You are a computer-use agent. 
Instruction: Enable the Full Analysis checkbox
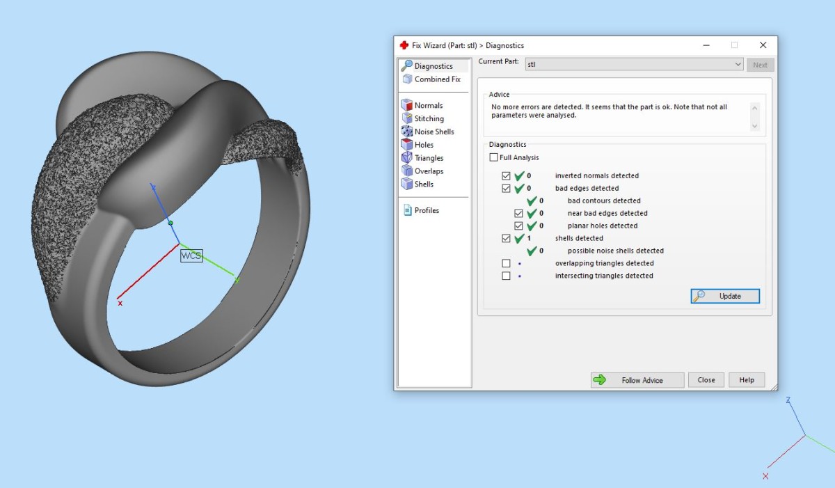point(493,157)
